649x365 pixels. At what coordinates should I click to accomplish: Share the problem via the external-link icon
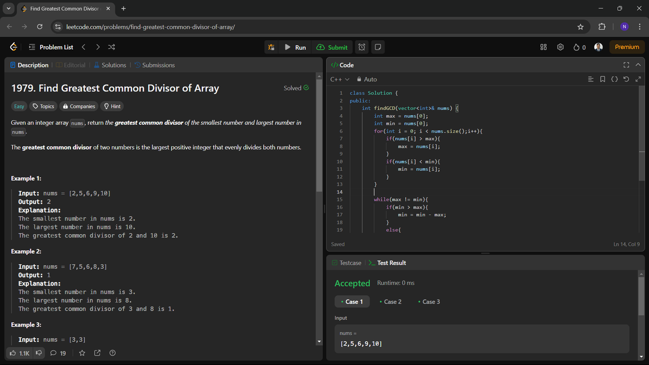click(97, 353)
